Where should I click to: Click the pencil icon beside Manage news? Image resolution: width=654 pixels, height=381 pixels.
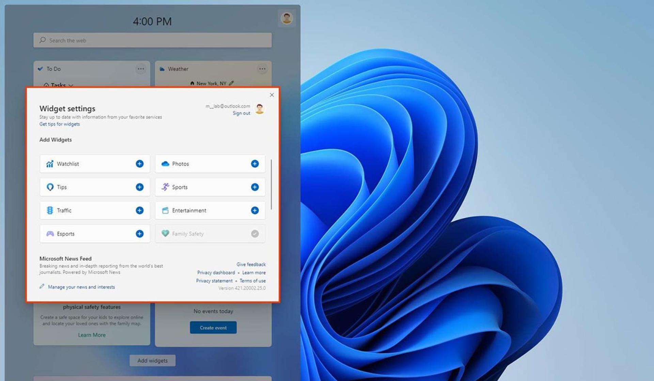point(42,286)
